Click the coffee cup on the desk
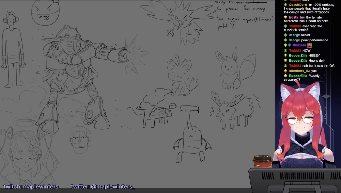The image size is (341, 193). pyautogui.click(x=262, y=161)
